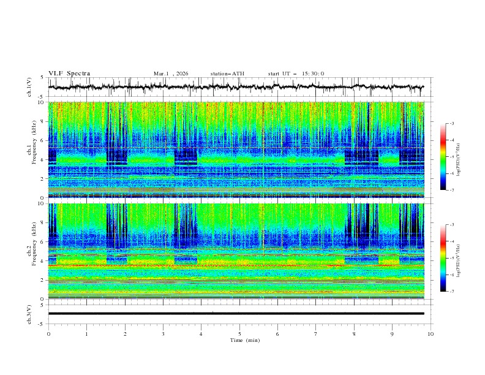
Task: Click the "3" tick label on time axis
Action: click(x=163, y=334)
